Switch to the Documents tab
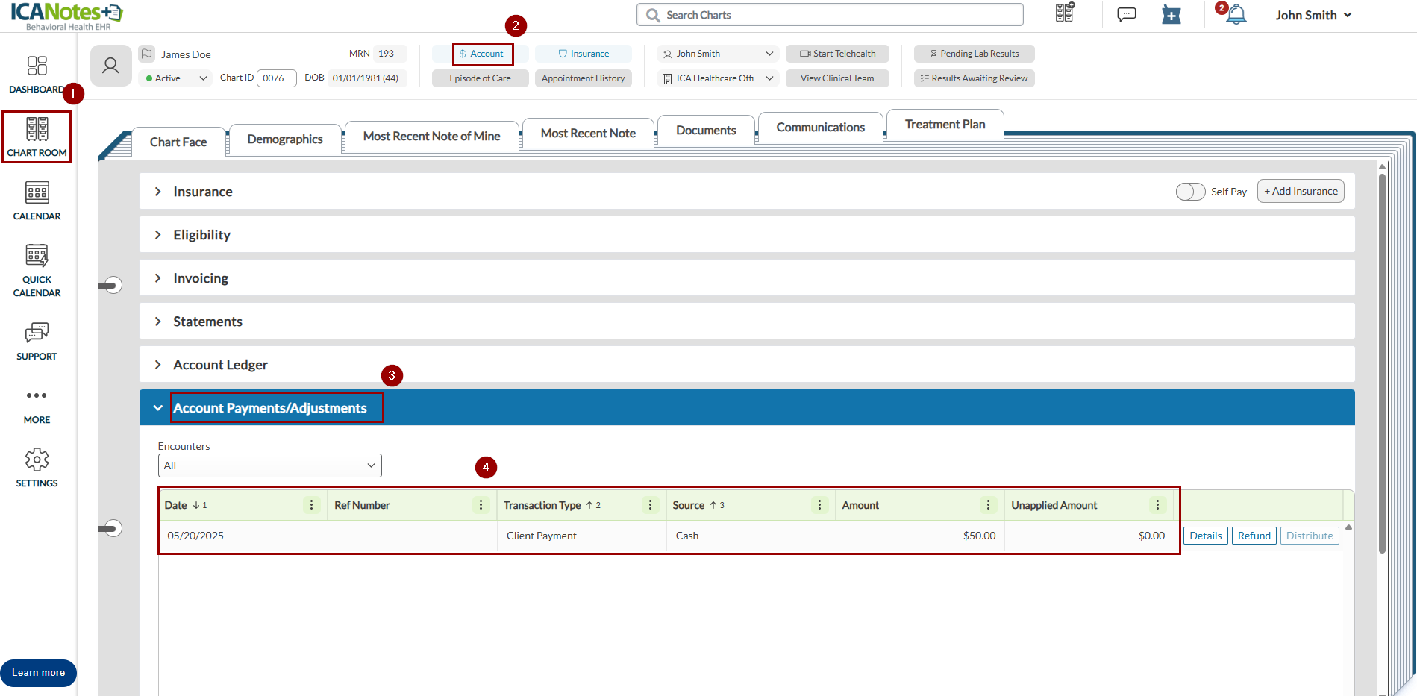The width and height of the screenshot is (1417, 696). (707, 130)
